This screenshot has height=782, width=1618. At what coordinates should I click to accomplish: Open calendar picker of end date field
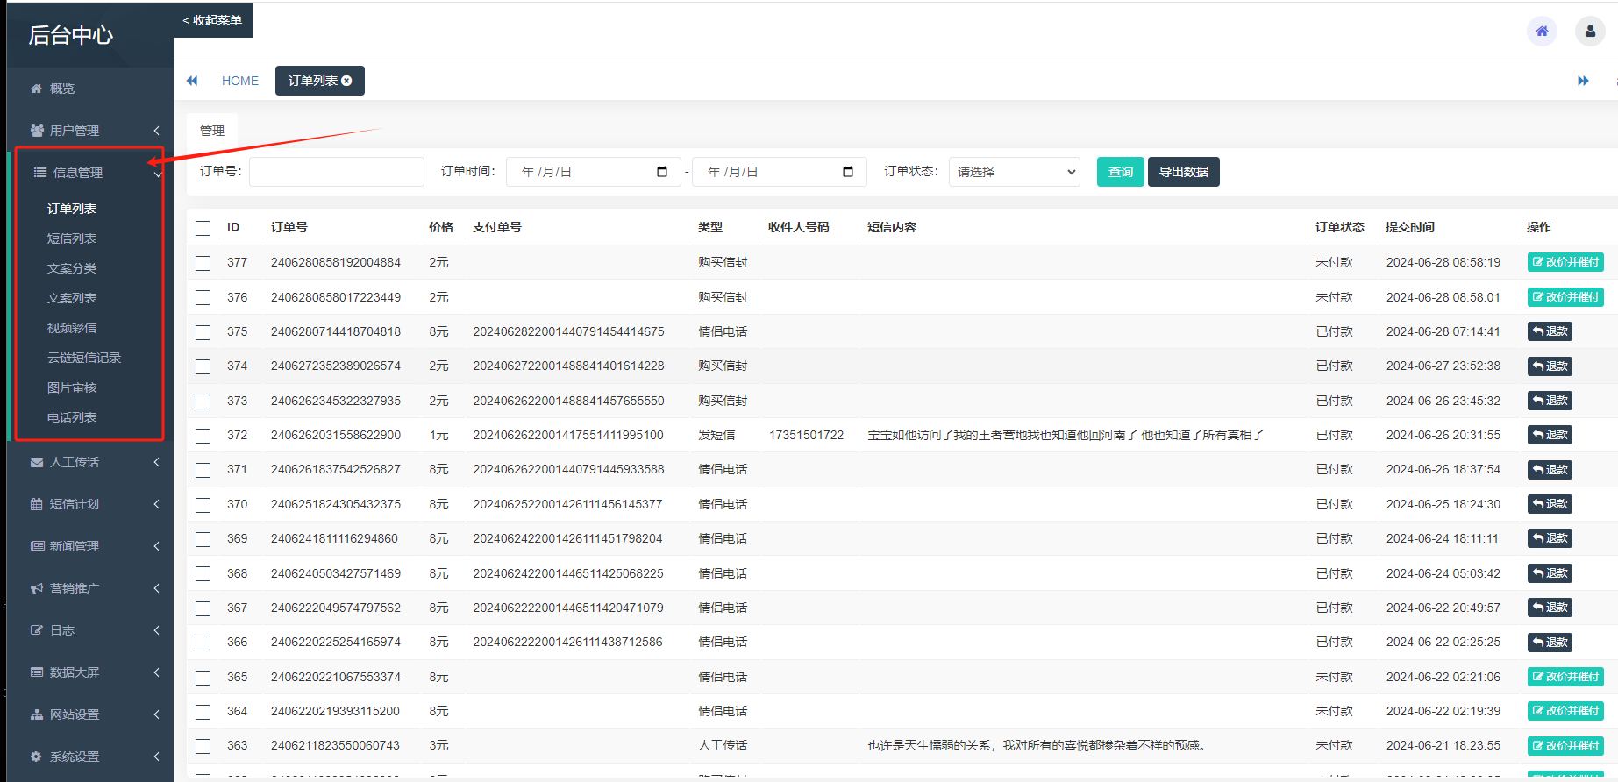pyautogui.click(x=848, y=172)
